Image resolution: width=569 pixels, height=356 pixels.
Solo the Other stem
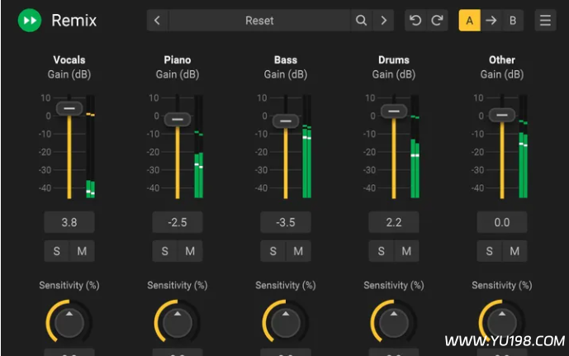click(x=489, y=251)
